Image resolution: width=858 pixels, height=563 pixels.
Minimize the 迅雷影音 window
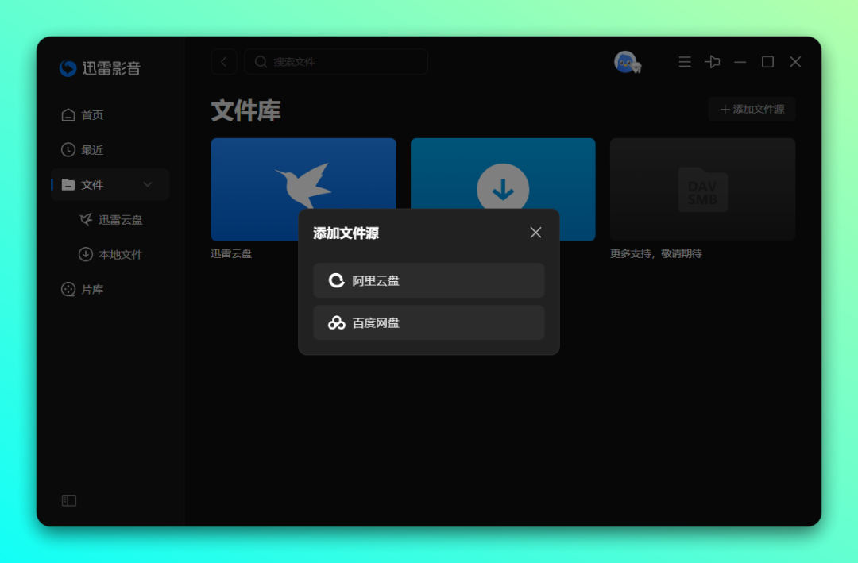[x=740, y=62]
